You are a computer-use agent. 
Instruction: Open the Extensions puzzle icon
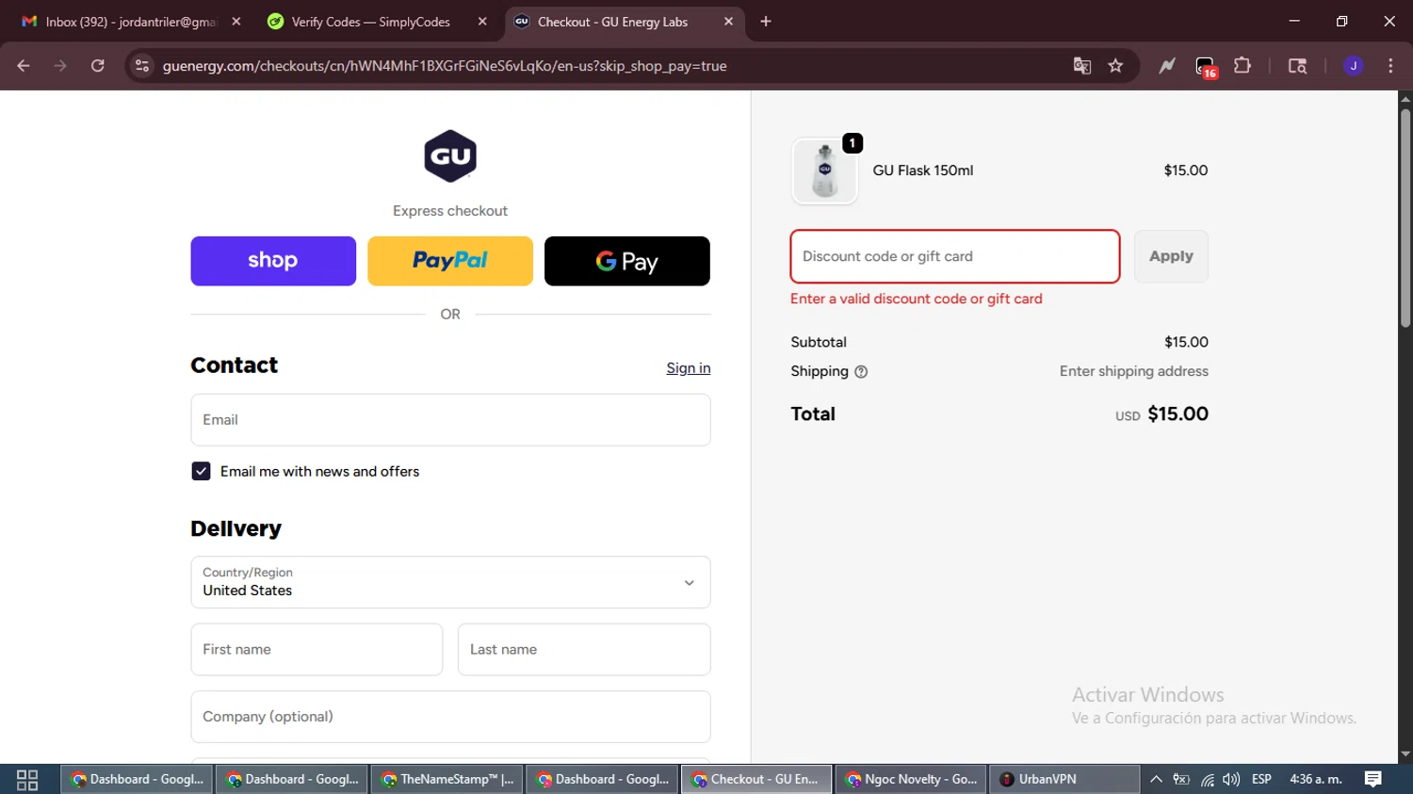pos(1242,66)
